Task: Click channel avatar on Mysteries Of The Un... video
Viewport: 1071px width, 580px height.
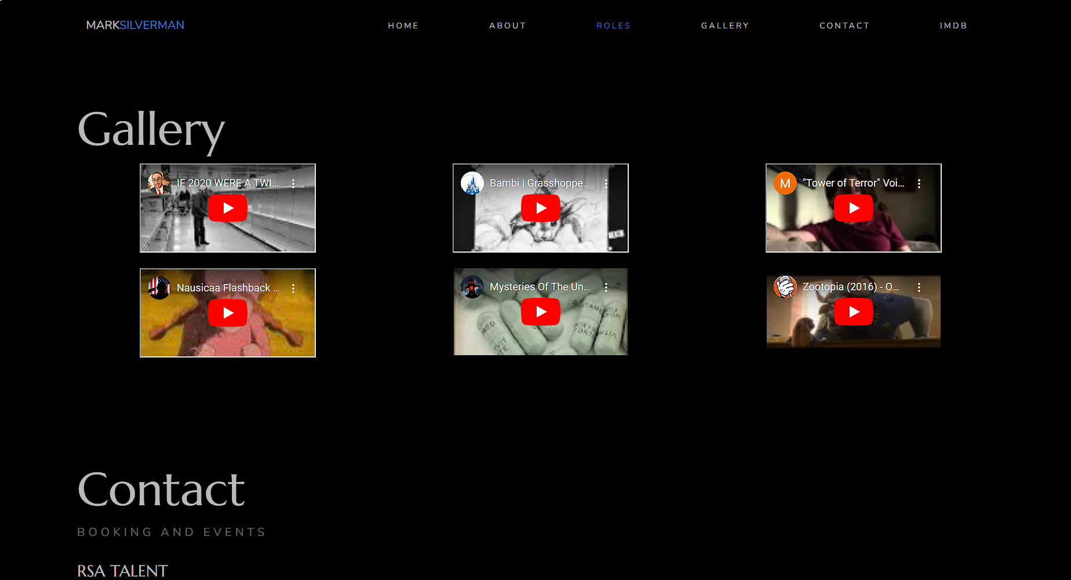Action: click(x=472, y=287)
